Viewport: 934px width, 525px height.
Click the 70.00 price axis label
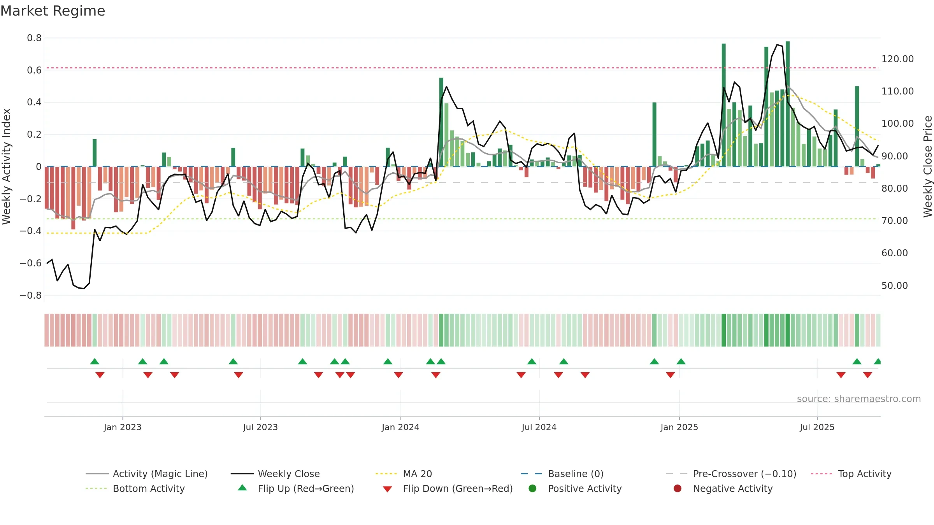[894, 221]
